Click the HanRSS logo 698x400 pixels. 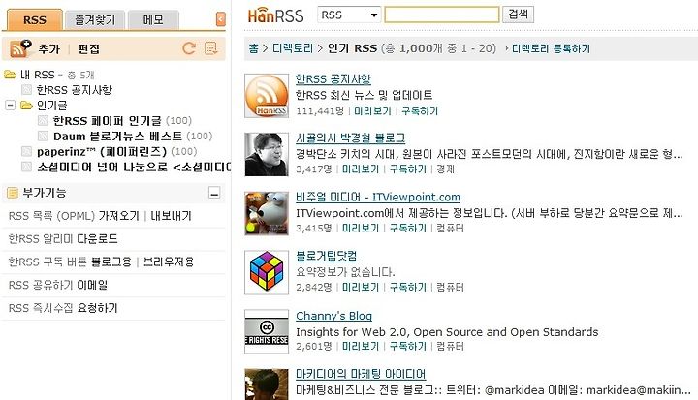(275, 16)
